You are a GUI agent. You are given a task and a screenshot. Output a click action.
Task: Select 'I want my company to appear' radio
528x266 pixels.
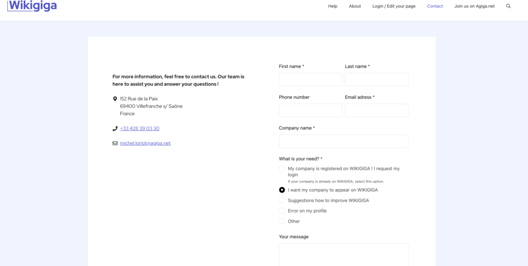click(x=282, y=190)
